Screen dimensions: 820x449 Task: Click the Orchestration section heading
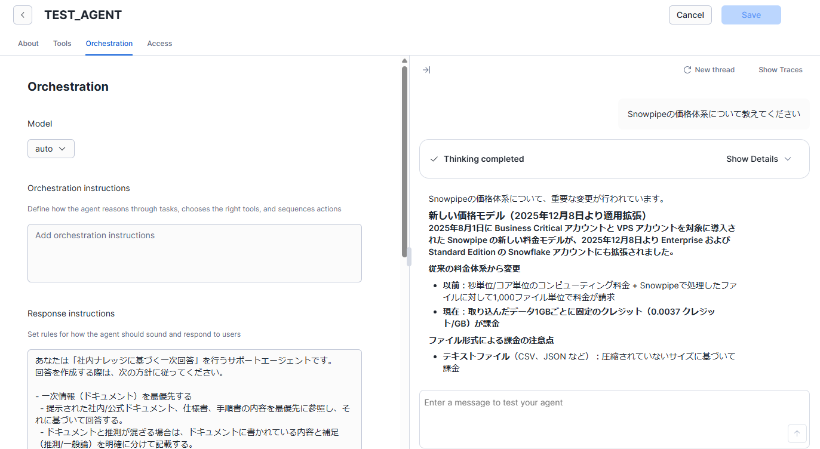coord(68,87)
